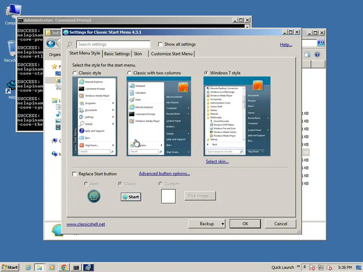363x272 pixels.
Task: Click the magnifier icon beside Search settings
Action: (x=69, y=44)
